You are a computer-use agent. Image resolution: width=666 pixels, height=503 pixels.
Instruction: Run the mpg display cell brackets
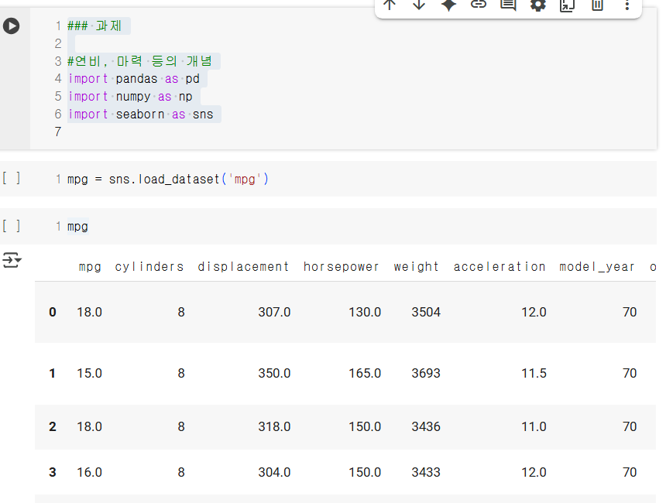[x=11, y=225]
